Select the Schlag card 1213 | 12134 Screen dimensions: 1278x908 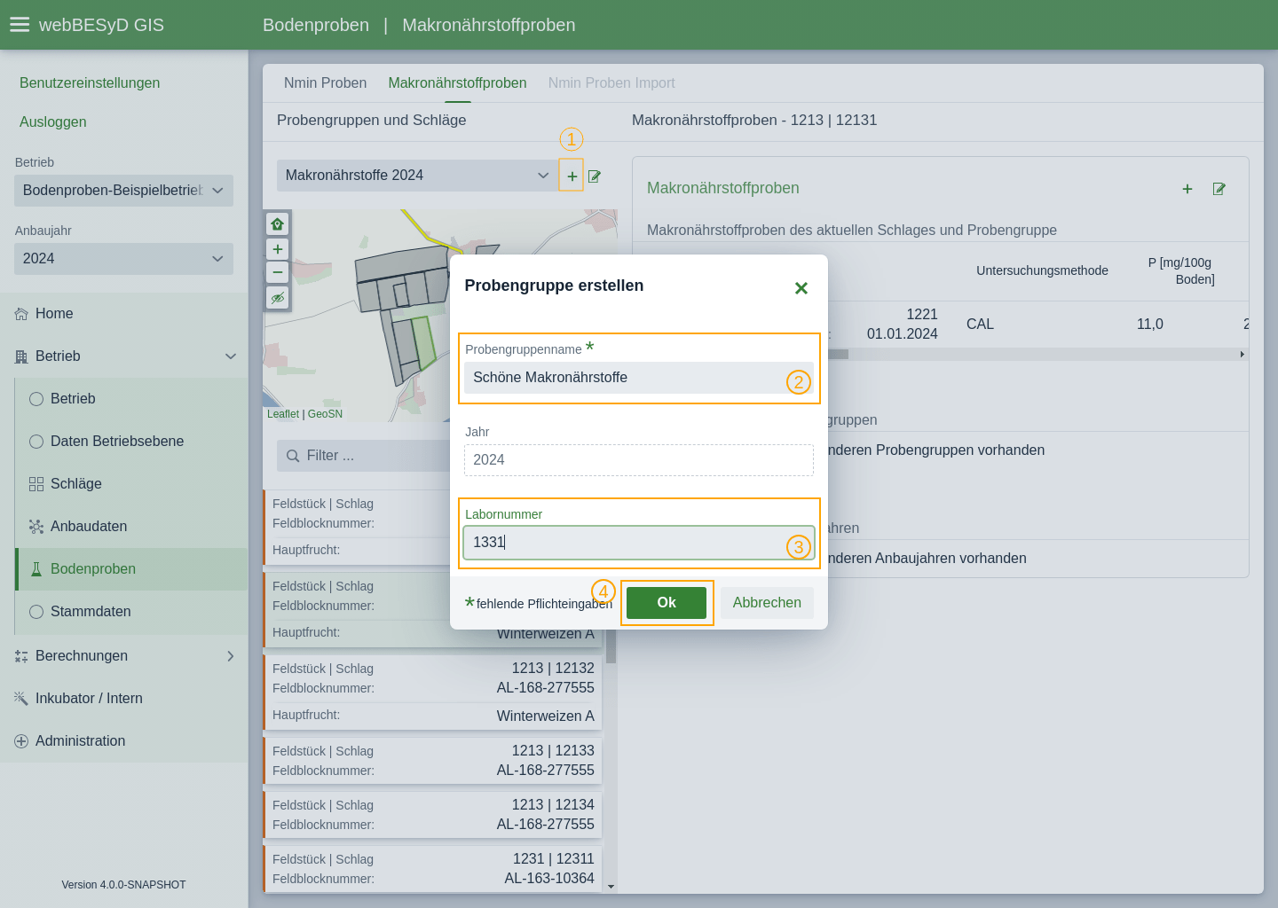tap(433, 815)
